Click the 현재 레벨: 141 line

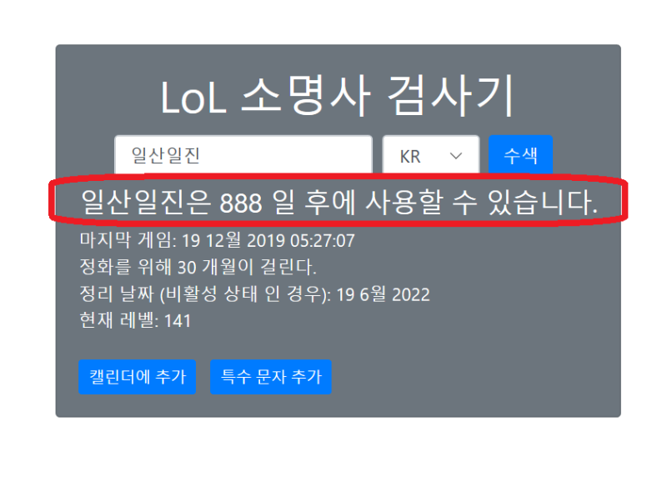click(x=135, y=320)
